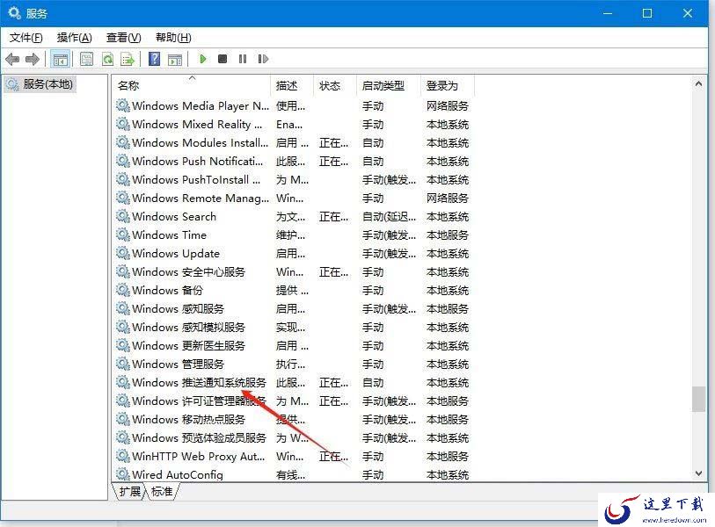The height and width of the screenshot is (527, 715).
Task: Click the scrollbar up arrow
Action: tap(698, 83)
